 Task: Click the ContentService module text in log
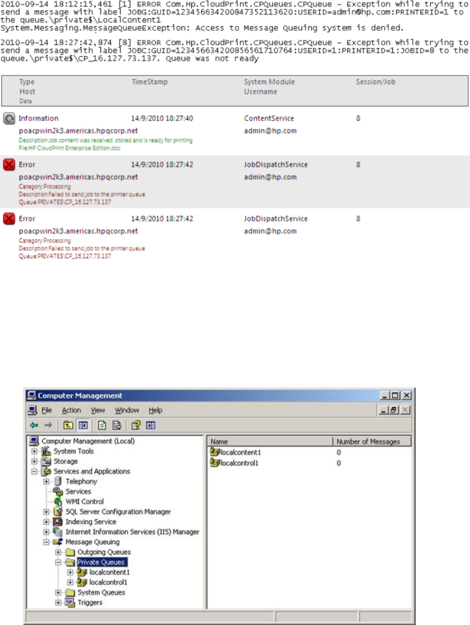point(269,118)
